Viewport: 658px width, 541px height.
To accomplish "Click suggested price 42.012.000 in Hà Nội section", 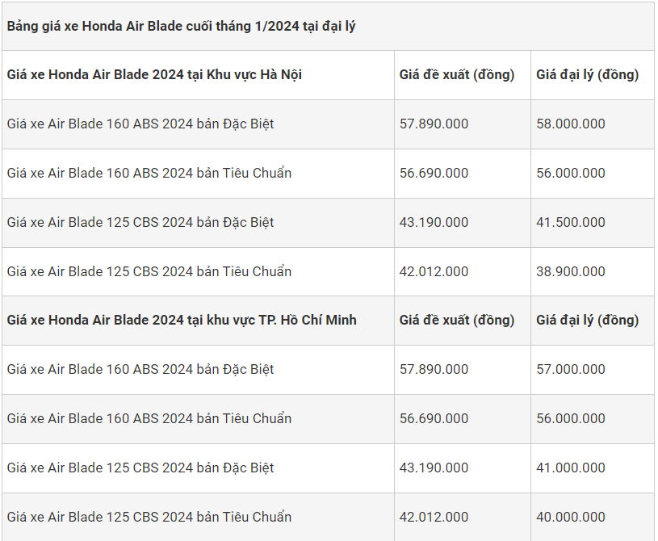I will pos(434,271).
